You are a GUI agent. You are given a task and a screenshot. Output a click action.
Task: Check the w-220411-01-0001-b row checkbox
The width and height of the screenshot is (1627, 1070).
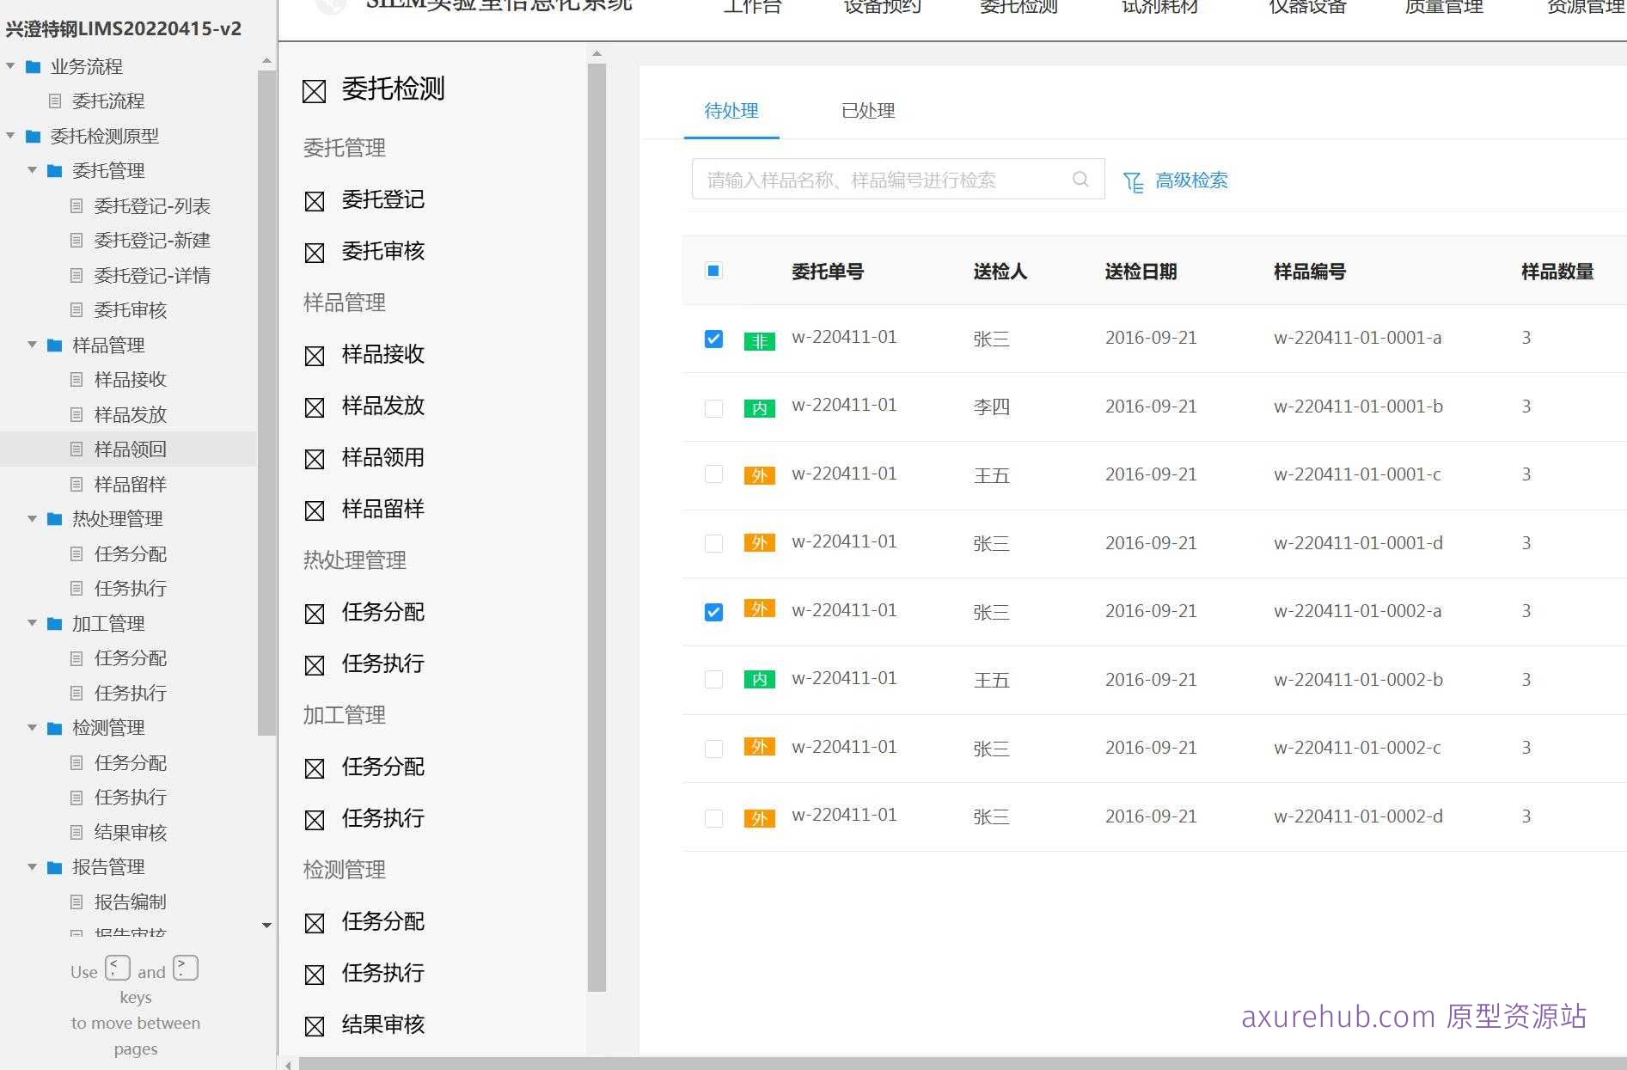click(x=713, y=407)
